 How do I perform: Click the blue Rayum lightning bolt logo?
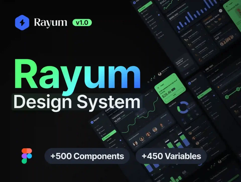click(22, 23)
